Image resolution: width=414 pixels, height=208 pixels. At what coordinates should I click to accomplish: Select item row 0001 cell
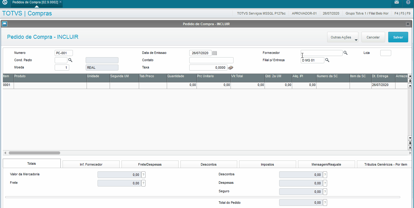pyautogui.click(x=8, y=85)
